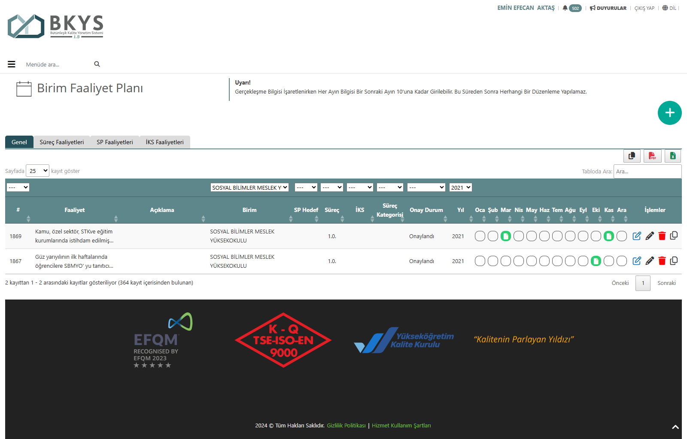Open the hamburger side menu
This screenshot has height=439, width=687.
point(12,64)
